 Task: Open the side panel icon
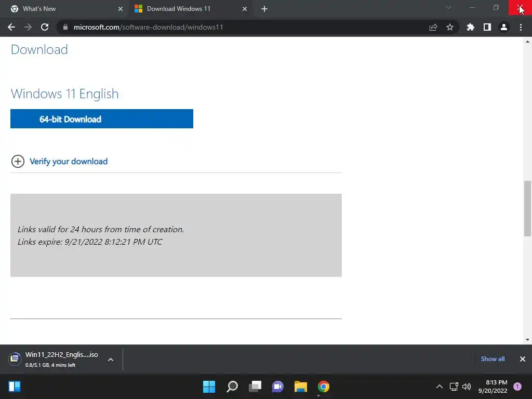(487, 27)
